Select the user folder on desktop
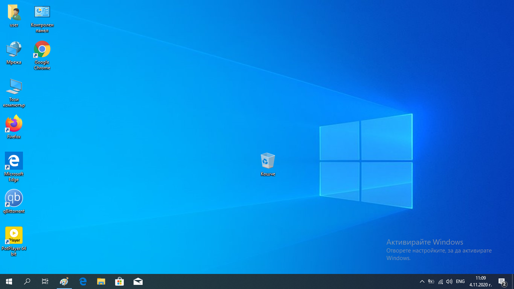 (x=14, y=13)
